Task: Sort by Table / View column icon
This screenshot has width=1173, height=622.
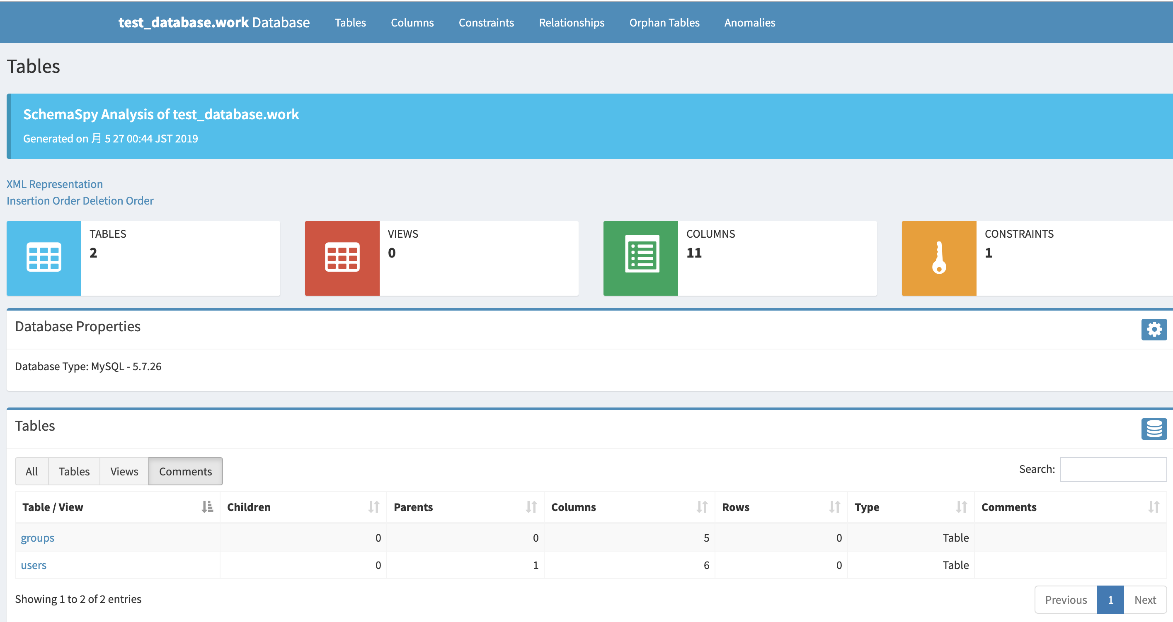Action: (x=207, y=507)
